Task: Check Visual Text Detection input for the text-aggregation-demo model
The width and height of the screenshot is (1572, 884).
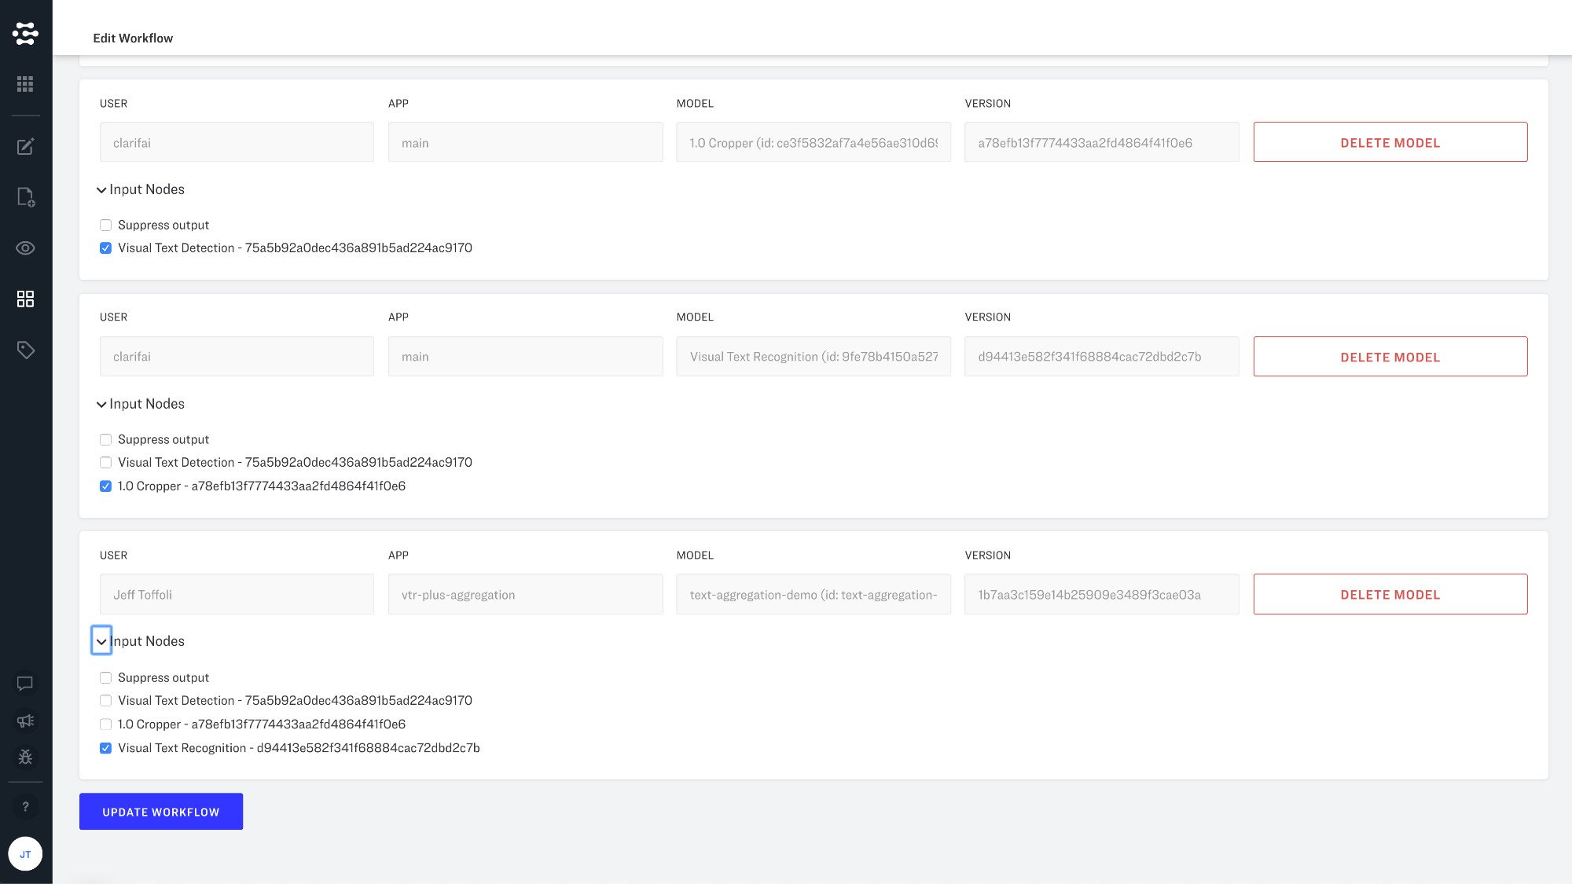Action: click(x=105, y=701)
